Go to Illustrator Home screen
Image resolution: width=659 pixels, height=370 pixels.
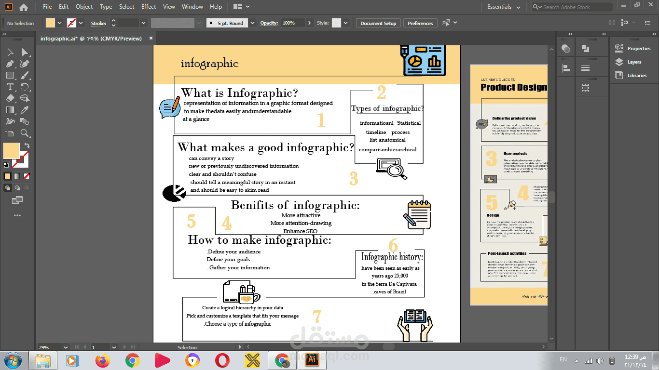(x=23, y=7)
